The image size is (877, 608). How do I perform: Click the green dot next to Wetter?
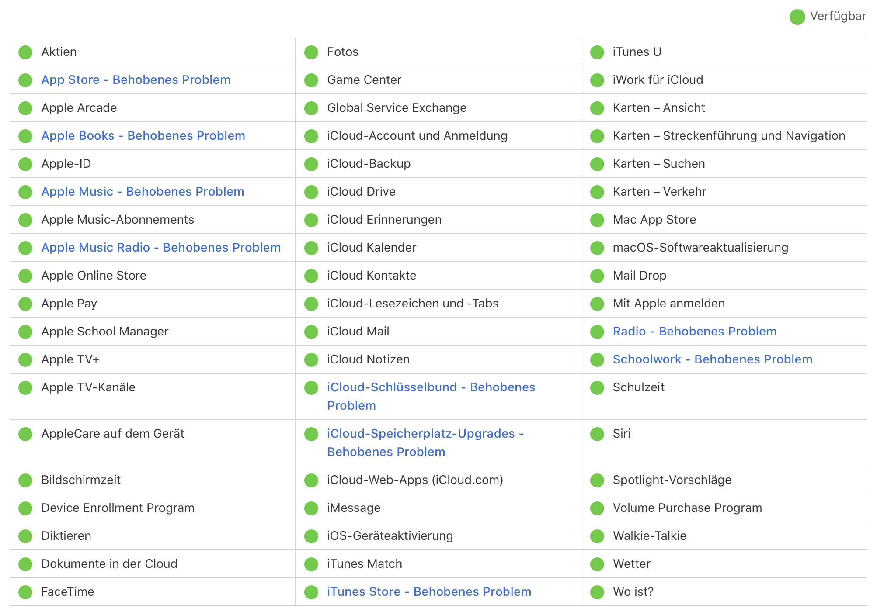coord(597,564)
